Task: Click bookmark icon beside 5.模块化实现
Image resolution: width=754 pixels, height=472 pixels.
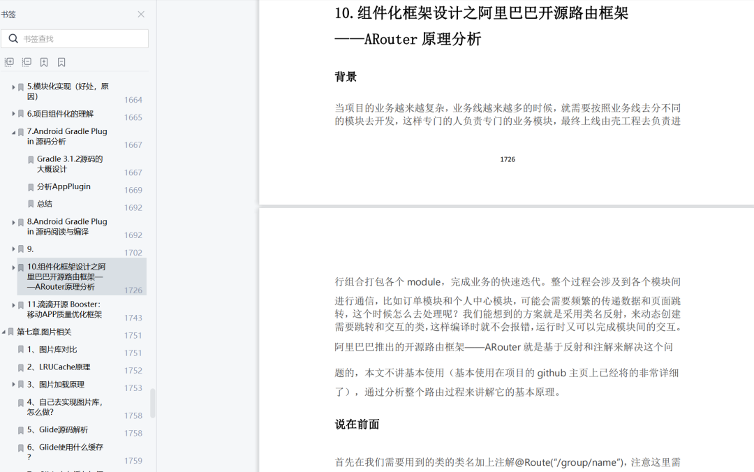Action: (21, 87)
